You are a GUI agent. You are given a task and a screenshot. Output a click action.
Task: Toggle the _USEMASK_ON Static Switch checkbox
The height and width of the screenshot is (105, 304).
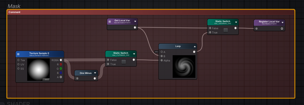[x=225, y=30]
